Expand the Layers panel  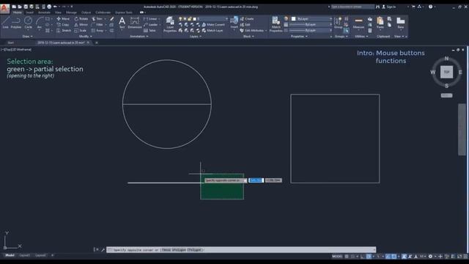pyautogui.click(x=196, y=37)
